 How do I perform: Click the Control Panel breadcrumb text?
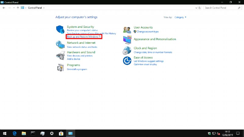[35, 8]
